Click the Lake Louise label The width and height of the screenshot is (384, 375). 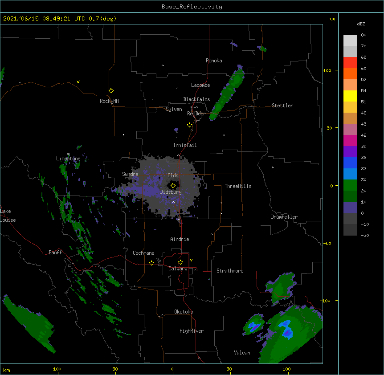pos(8,216)
